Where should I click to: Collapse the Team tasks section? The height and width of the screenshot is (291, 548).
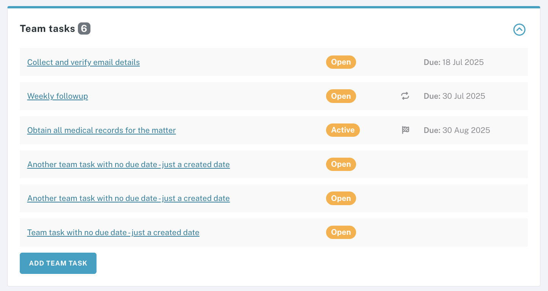click(x=519, y=30)
